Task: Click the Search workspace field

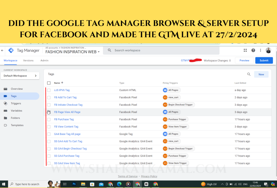Action: (x=161, y=51)
